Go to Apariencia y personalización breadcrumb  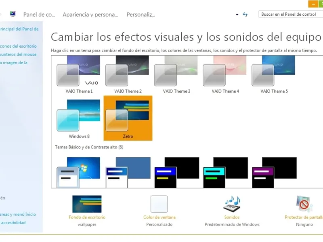[x=90, y=15]
